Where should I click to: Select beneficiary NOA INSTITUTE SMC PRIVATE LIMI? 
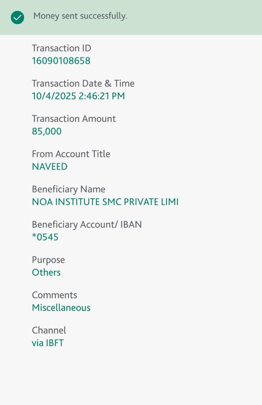(x=105, y=202)
